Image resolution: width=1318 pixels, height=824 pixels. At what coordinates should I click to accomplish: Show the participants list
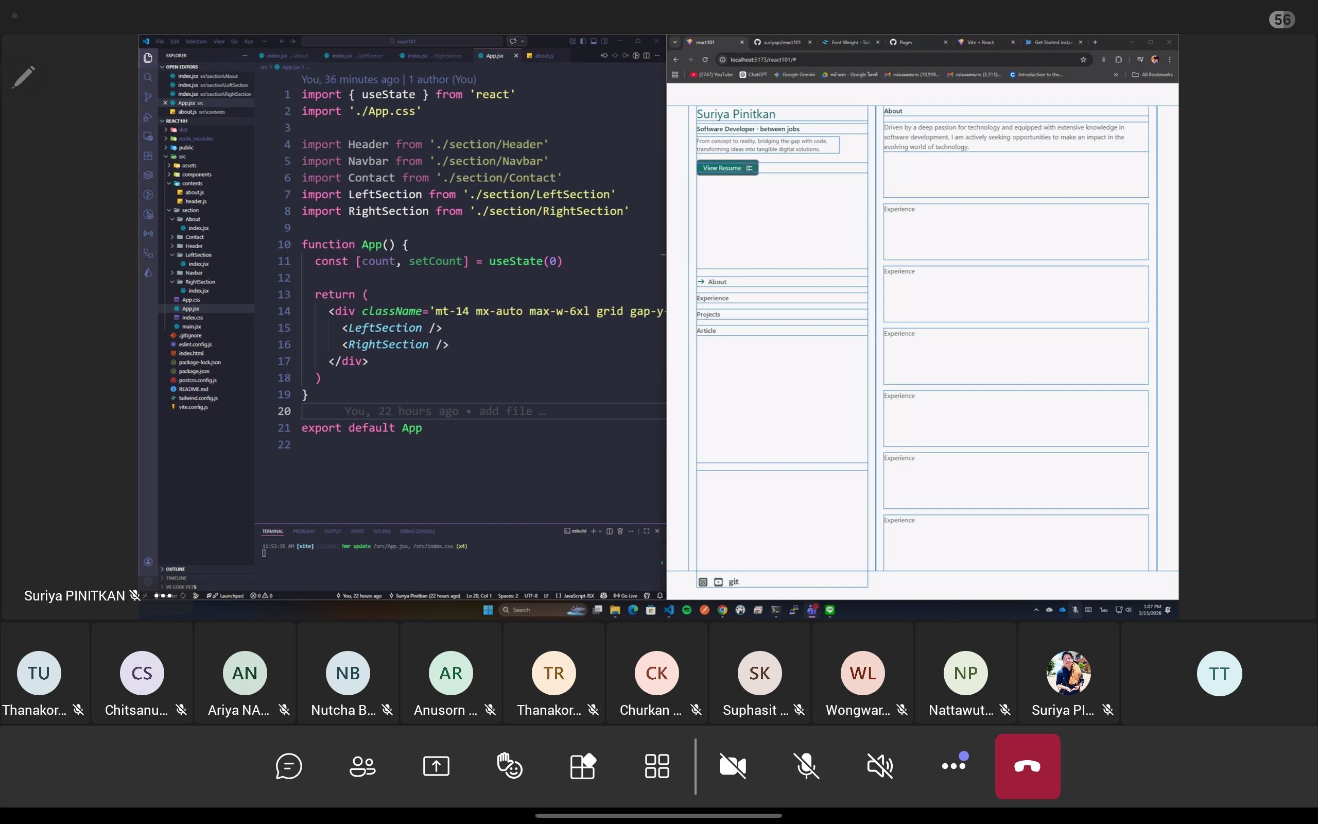pos(362,766)
